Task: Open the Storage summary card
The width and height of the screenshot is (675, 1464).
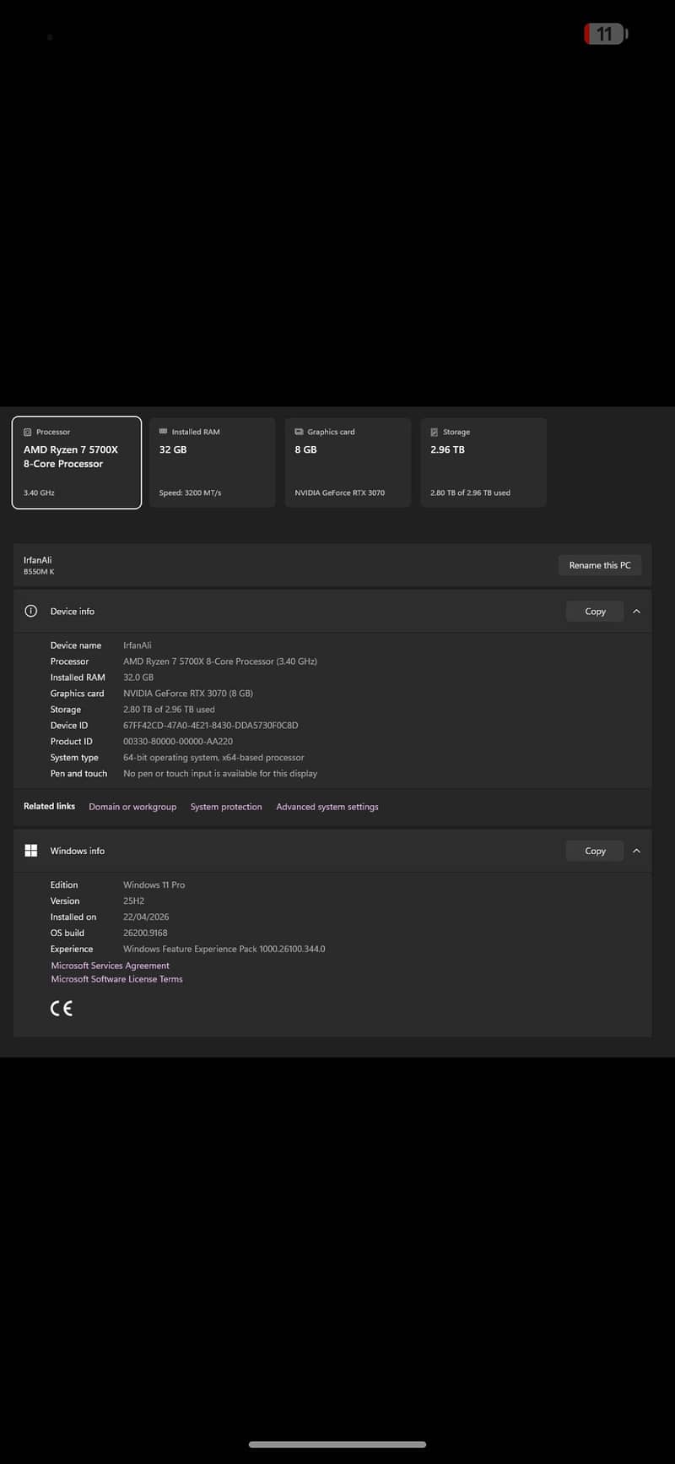Action: [483, 462]
